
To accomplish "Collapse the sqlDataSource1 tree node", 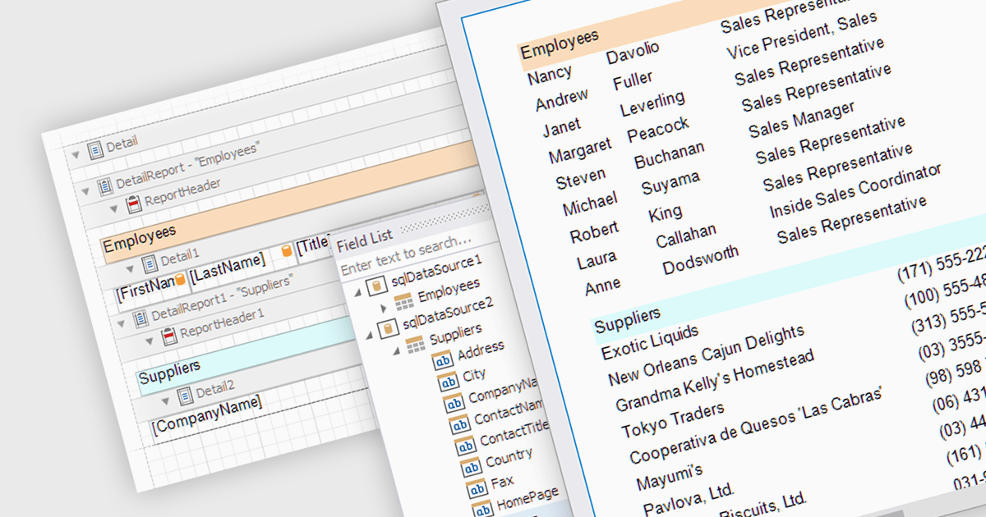I will pyautogui.click(x=358, y=293).
